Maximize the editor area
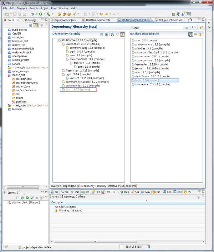 click(x=203, y=19)
